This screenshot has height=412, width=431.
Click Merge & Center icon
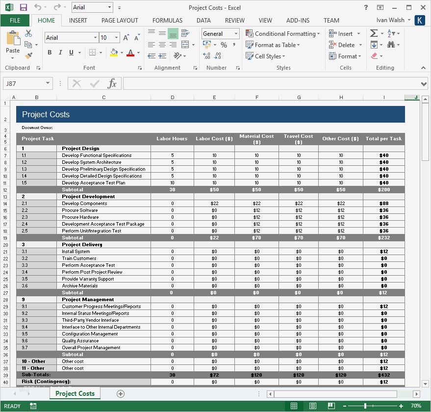[185, 45]
